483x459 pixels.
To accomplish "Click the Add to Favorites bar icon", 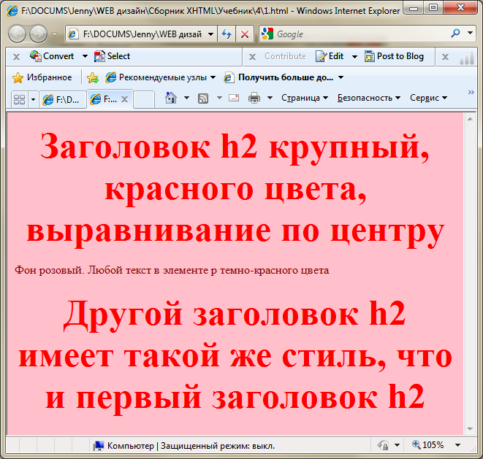I will coord(93,77).
